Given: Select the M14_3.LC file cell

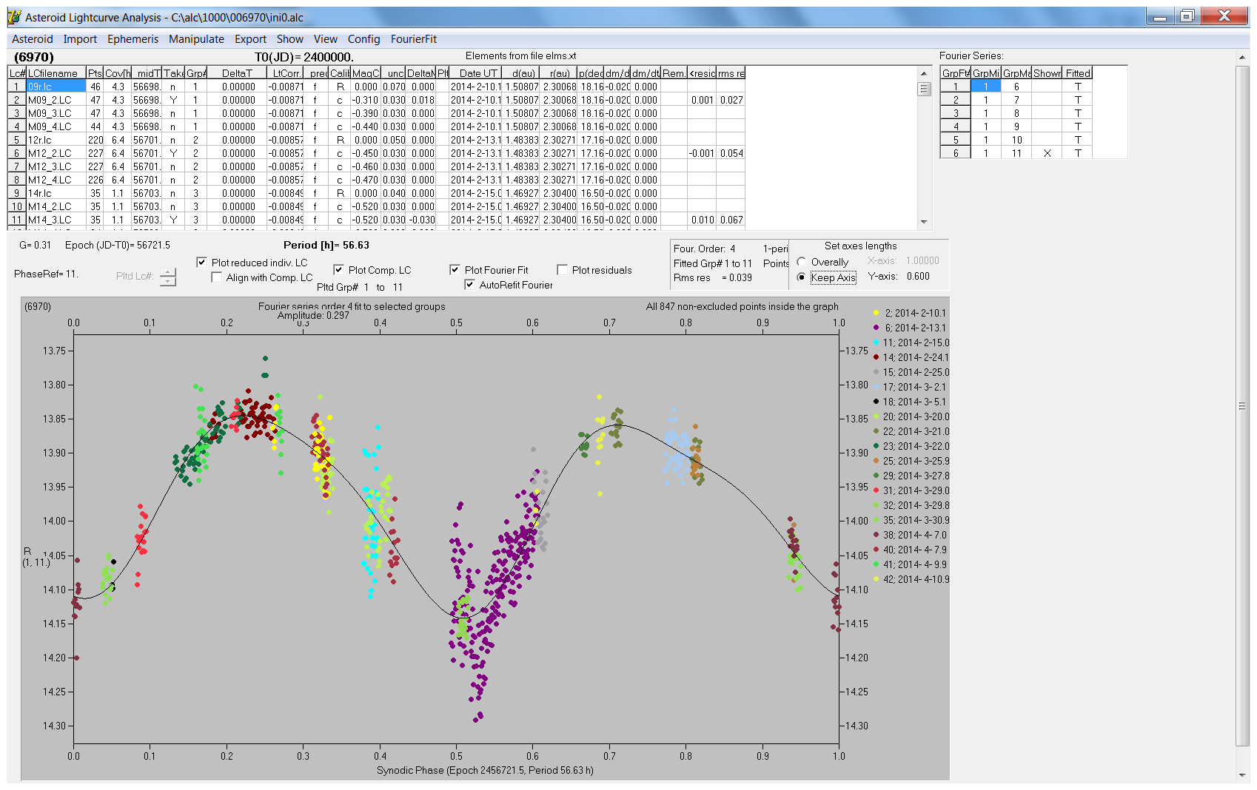Looking at the screenshot, I should (x=56, y=220).
